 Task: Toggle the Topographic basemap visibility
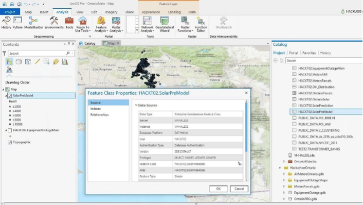click(10, 142)
